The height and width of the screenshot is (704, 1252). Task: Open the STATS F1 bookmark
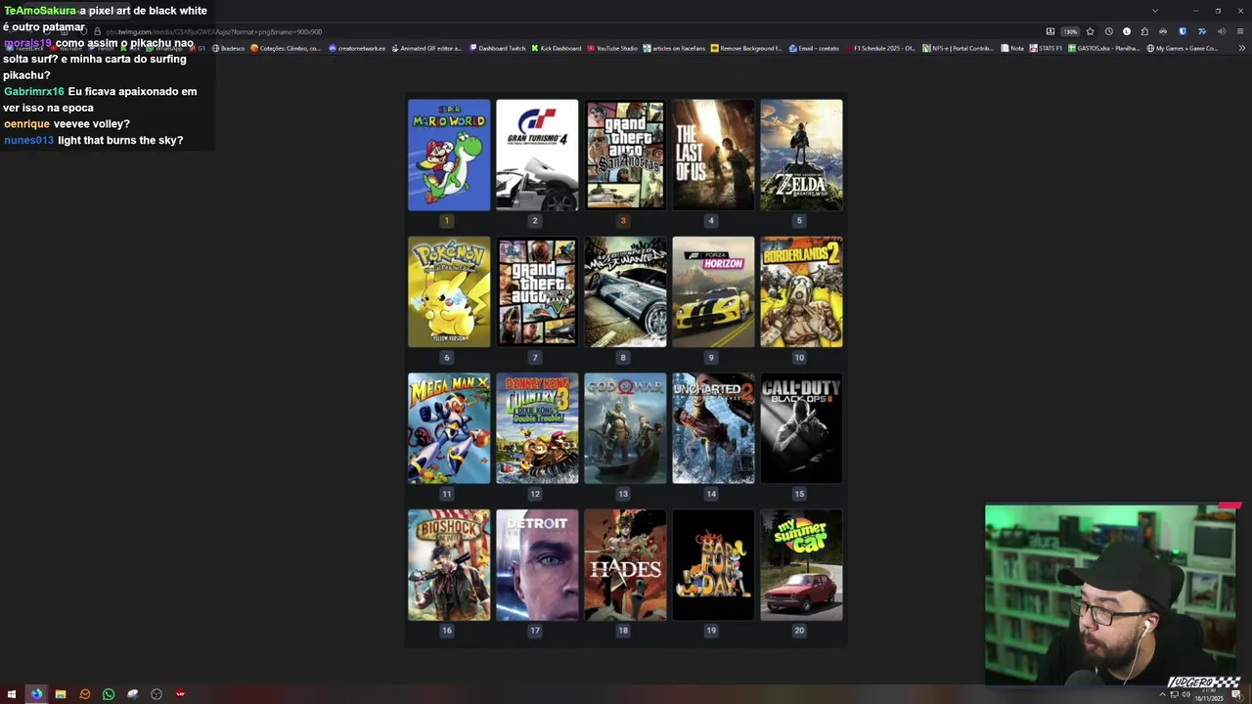click(1046, 48)
